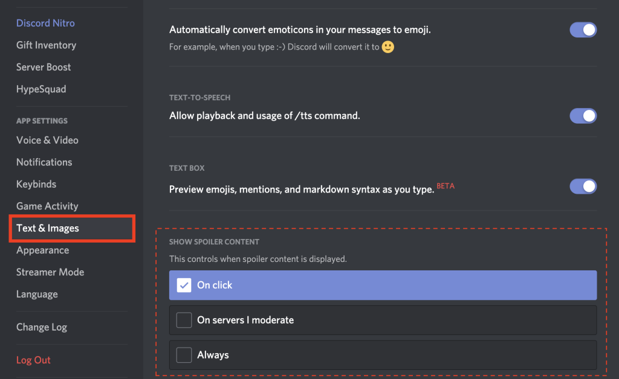The image size is (619, 379).
Task: Toggle off markdown syntax preview switch
Action: point(583,186)
